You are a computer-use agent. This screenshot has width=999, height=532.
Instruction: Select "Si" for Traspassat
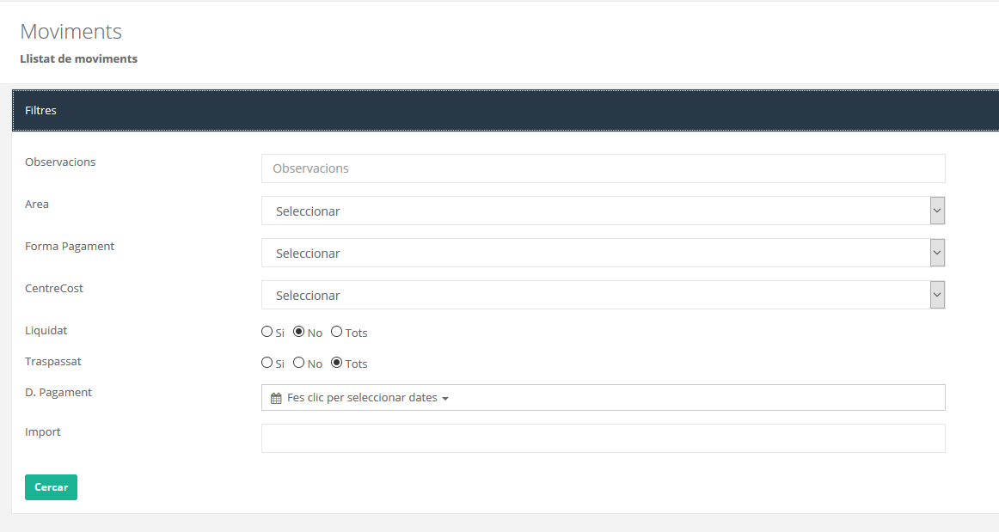coord(267,363)
